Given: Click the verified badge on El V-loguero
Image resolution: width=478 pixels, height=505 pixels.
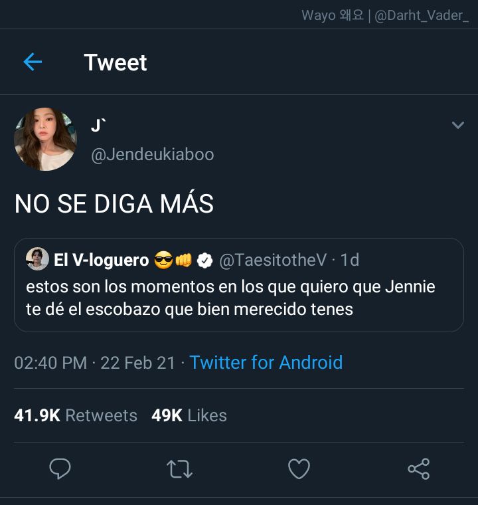Looking at the screenshot, I should (x=204, y=260).
